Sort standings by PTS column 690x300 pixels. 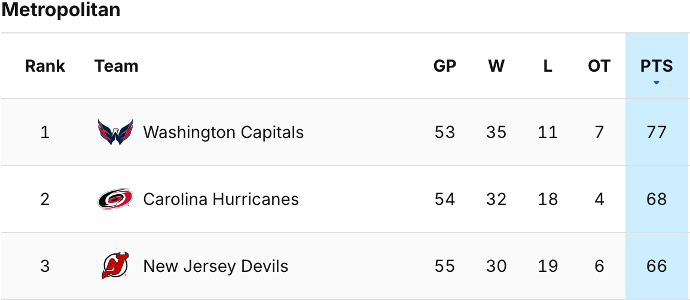coord(657,66)
